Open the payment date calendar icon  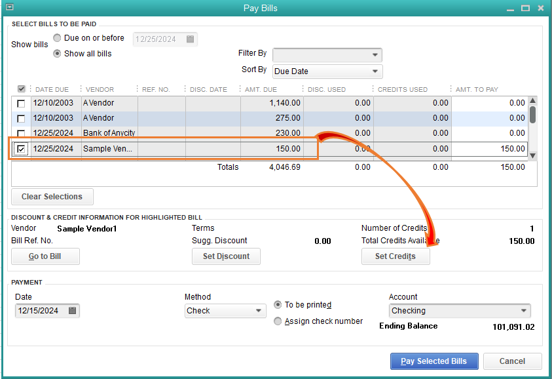(x=72, y=311)
